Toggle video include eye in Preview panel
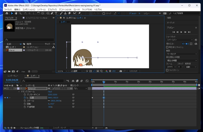Image resolution: width=203 pixels, height=132 pixels. (183, 44)
